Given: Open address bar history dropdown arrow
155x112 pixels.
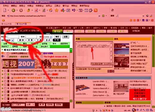Looking at the screenshot, I should pyautogui.click(x=99, y=16).
